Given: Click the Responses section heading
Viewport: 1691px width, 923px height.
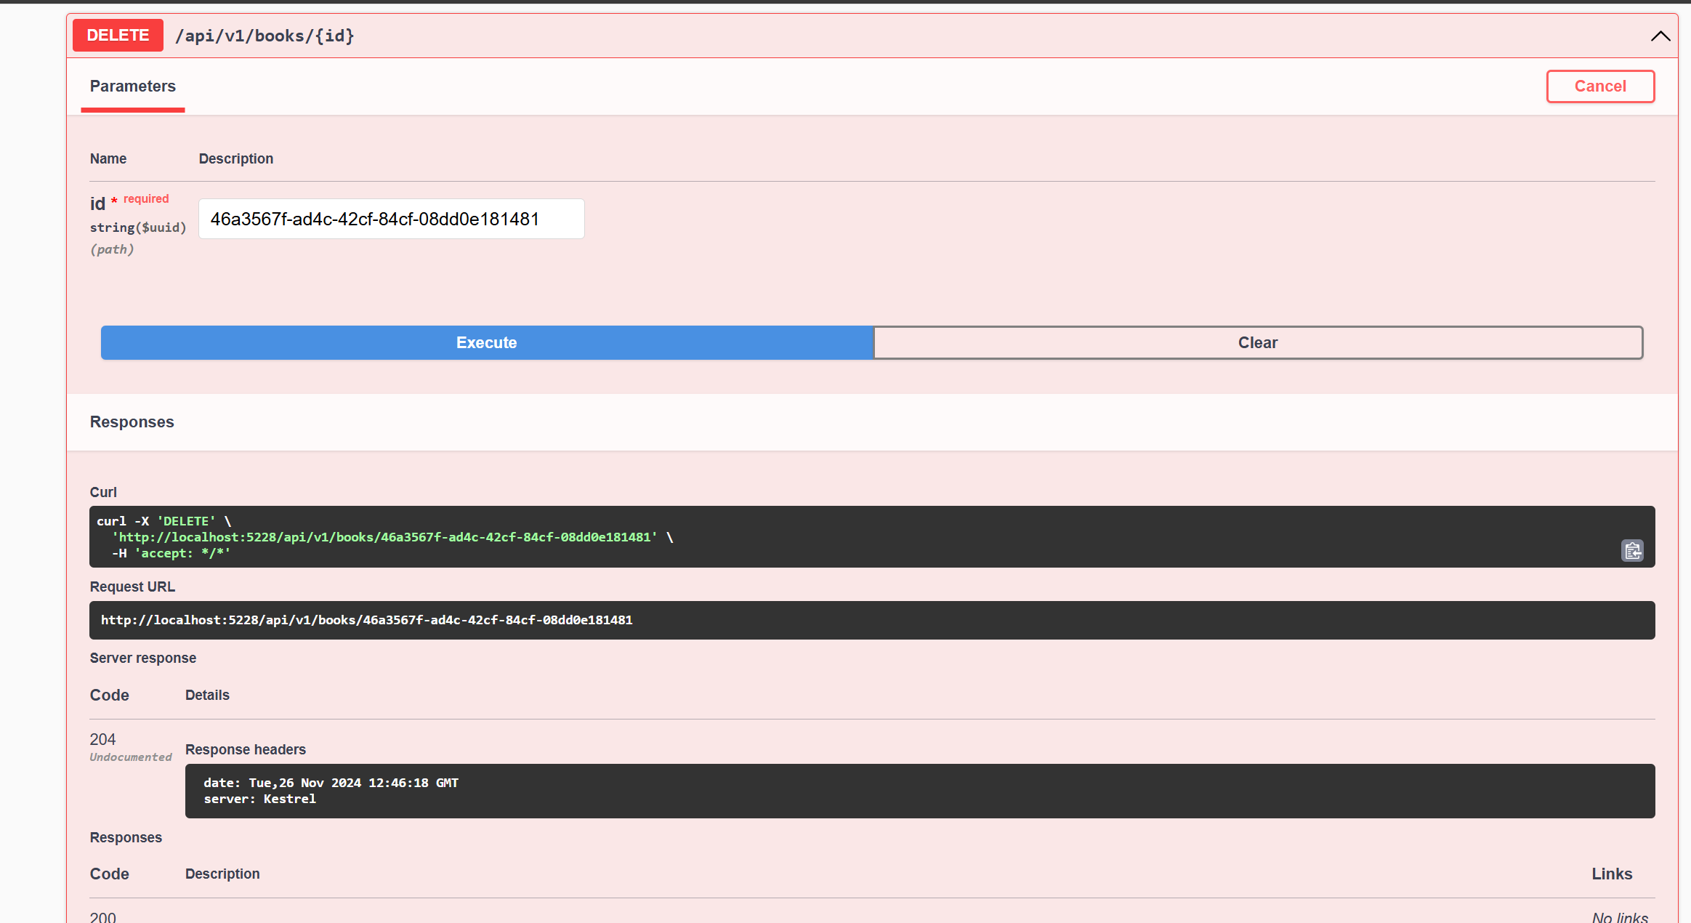Looking at the screenshot, I should [132, 422].
